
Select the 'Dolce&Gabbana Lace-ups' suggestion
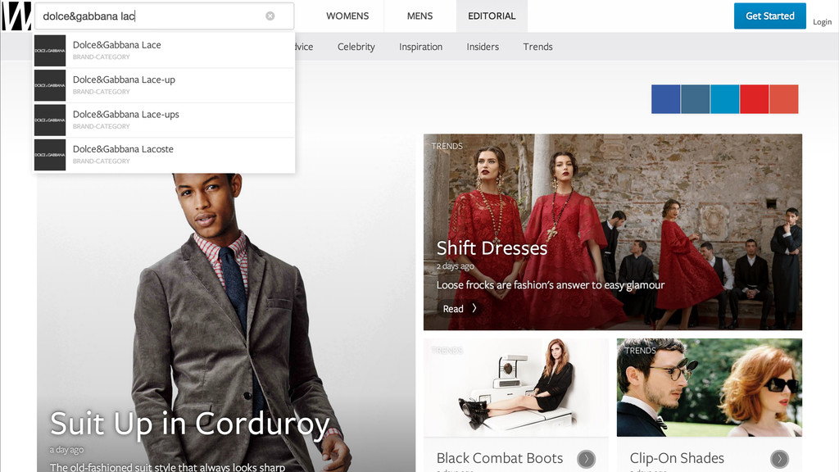(164, 120)
